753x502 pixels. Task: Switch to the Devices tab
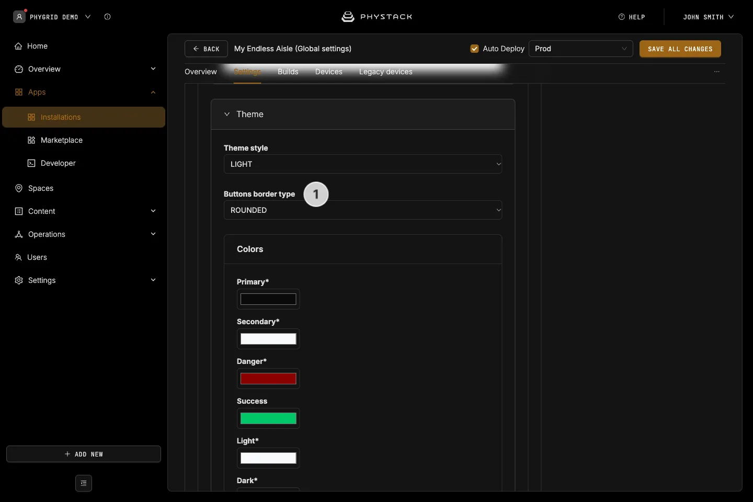[x=329, y=72]
